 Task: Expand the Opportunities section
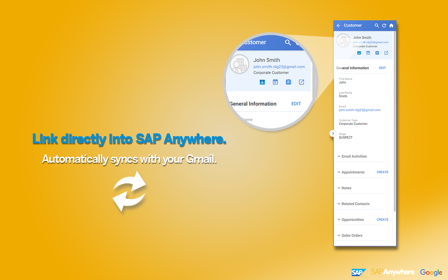[351, 220]
